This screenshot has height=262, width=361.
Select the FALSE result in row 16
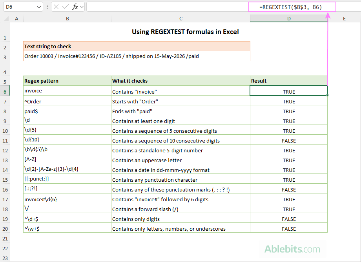[289, 189]
